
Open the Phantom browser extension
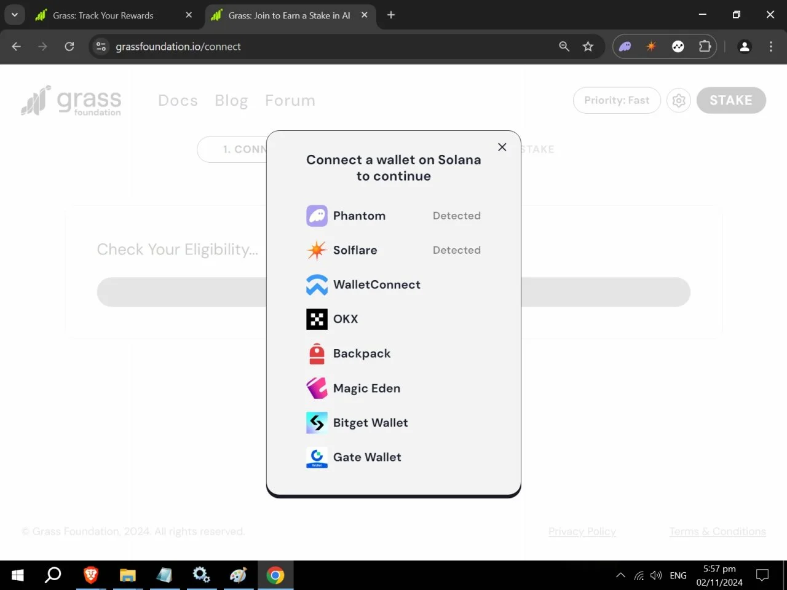[625, 46]
